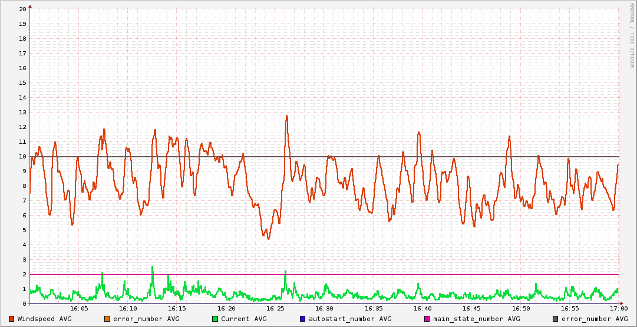Image resolution: width=637 pixels, height=327 pixels.
Task: Select the 17:00 time axis label
Action: 618,308
